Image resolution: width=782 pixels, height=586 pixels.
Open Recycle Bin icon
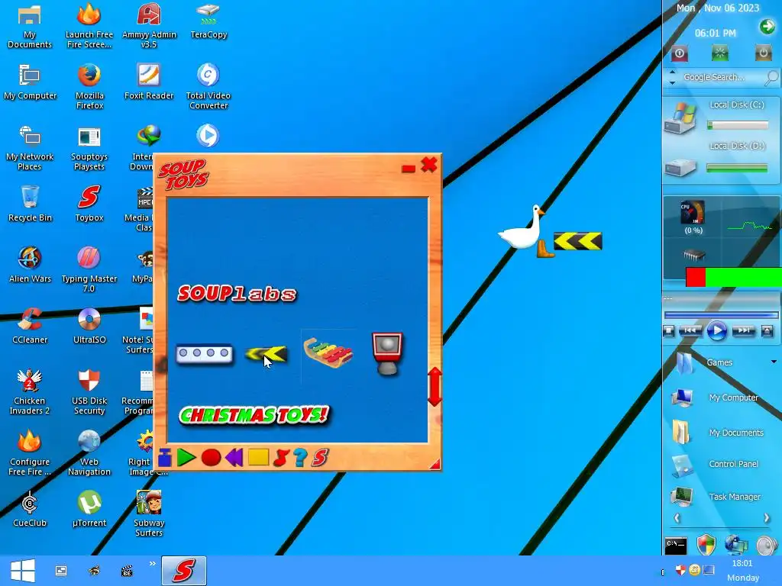click(30, 204)
